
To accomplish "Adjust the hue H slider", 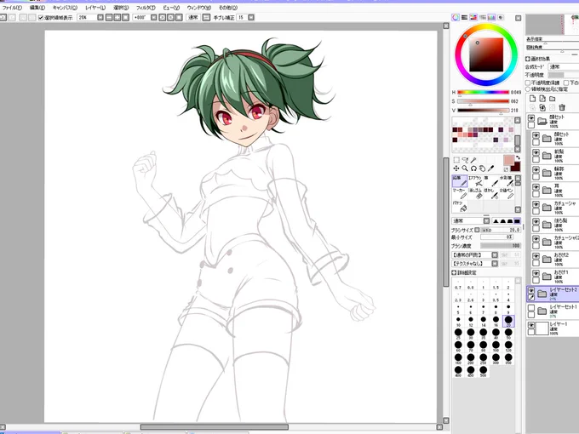I will 484,92.
